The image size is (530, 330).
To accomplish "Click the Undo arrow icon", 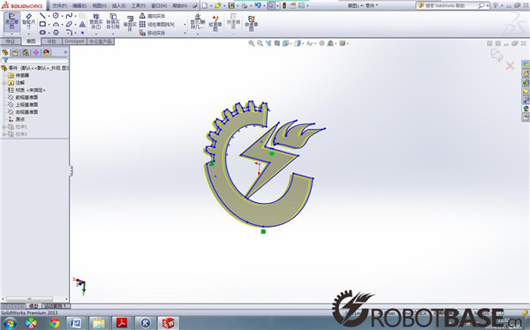I will pos(258,5).
